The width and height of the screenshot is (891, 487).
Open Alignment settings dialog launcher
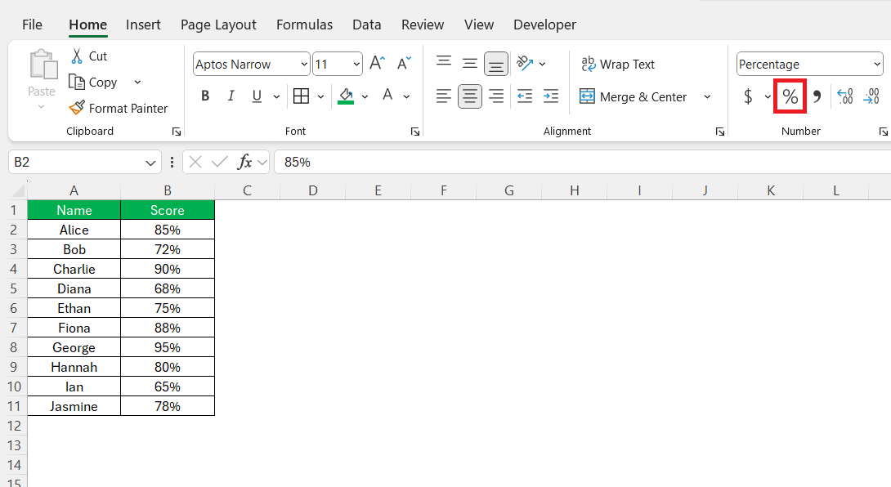tap(720, 132)
